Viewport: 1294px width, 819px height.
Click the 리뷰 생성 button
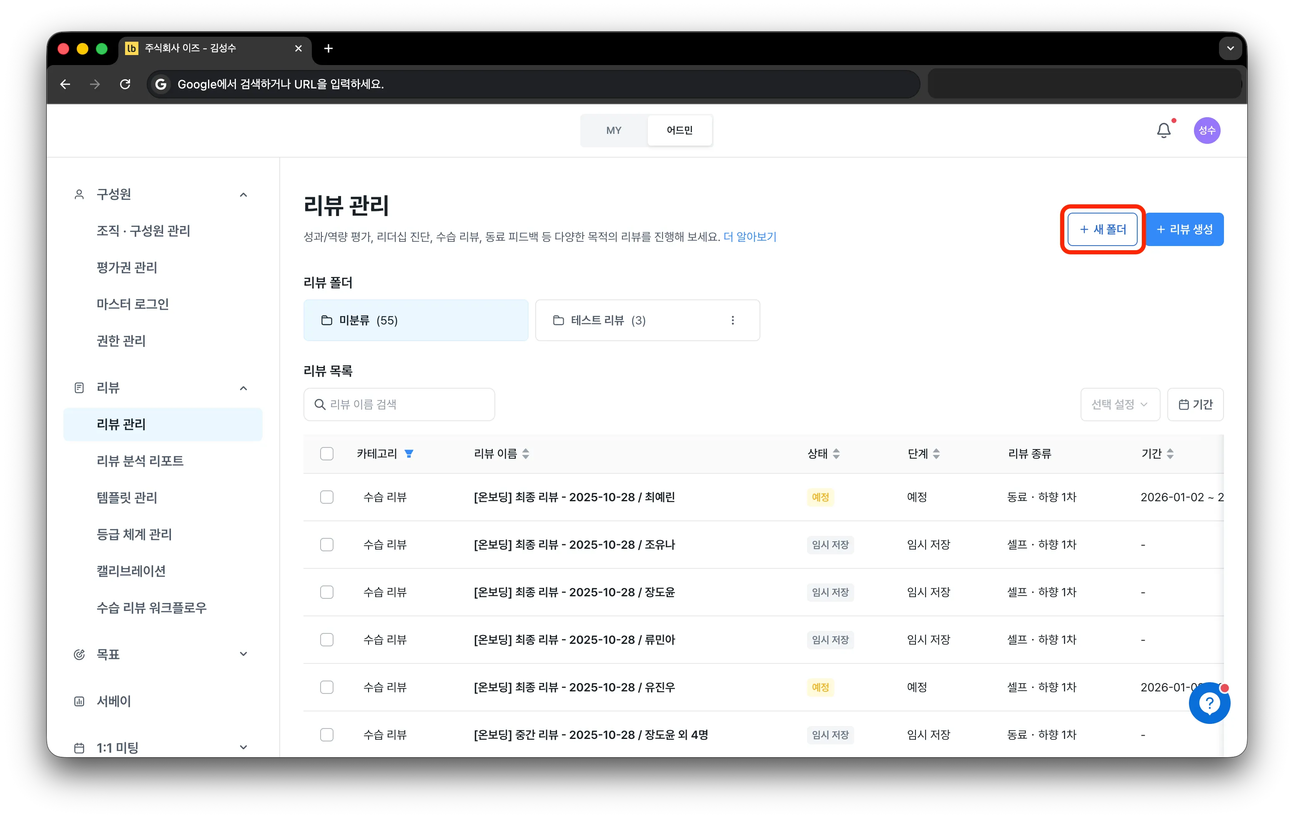(x=1185, y=229)
